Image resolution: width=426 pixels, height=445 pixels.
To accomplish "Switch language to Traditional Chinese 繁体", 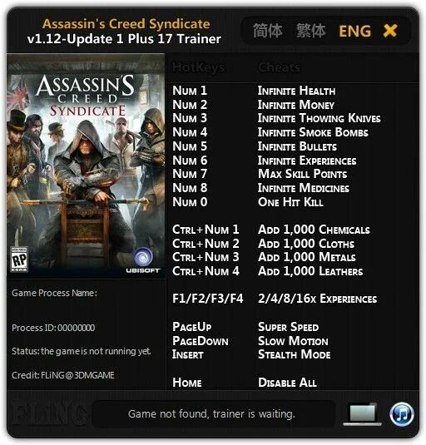I will [311, 31].
